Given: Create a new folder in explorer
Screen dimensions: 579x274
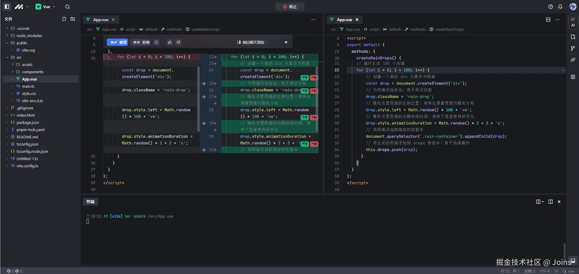Looking at the screenshot, I should (x=73, y=19).
